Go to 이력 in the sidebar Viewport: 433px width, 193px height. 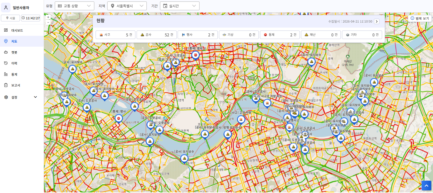click(22, 63)
